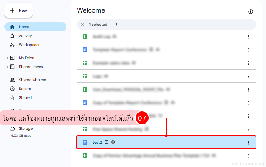
Task: Expand the My Drive tree arrow
Action: click(8, 58)
